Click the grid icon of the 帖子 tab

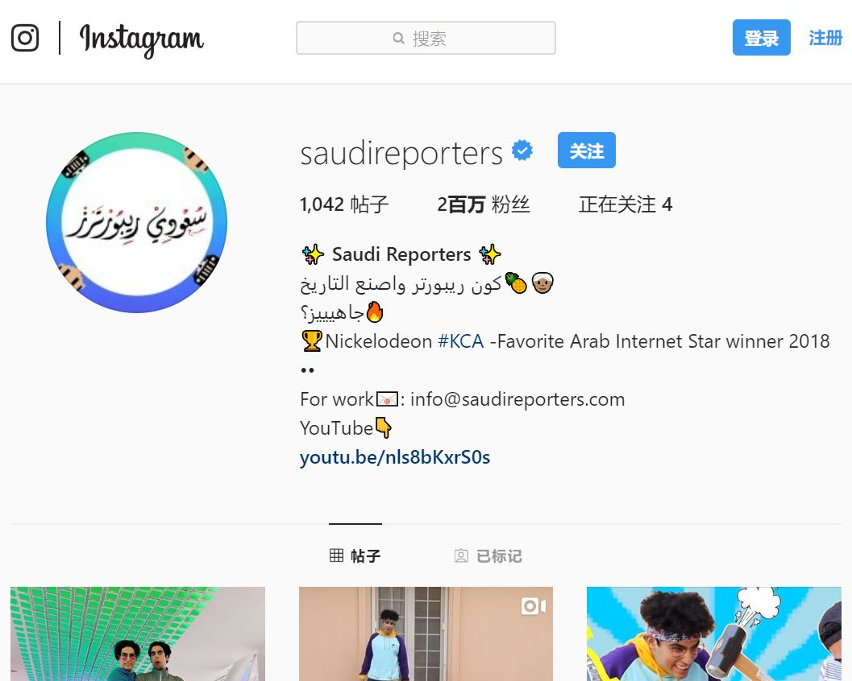pyautogui.click(x=336, y=555)
